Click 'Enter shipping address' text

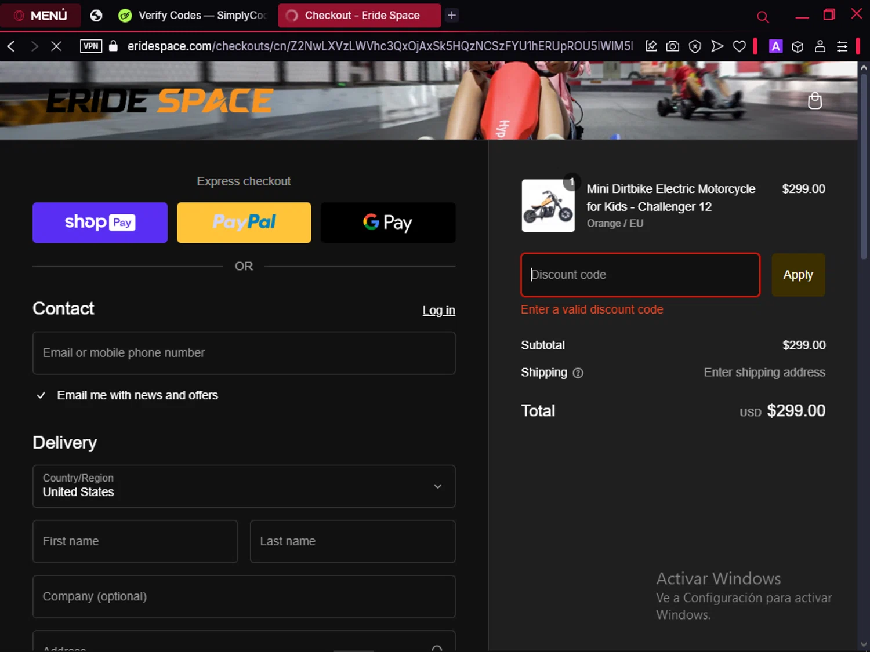764,373
